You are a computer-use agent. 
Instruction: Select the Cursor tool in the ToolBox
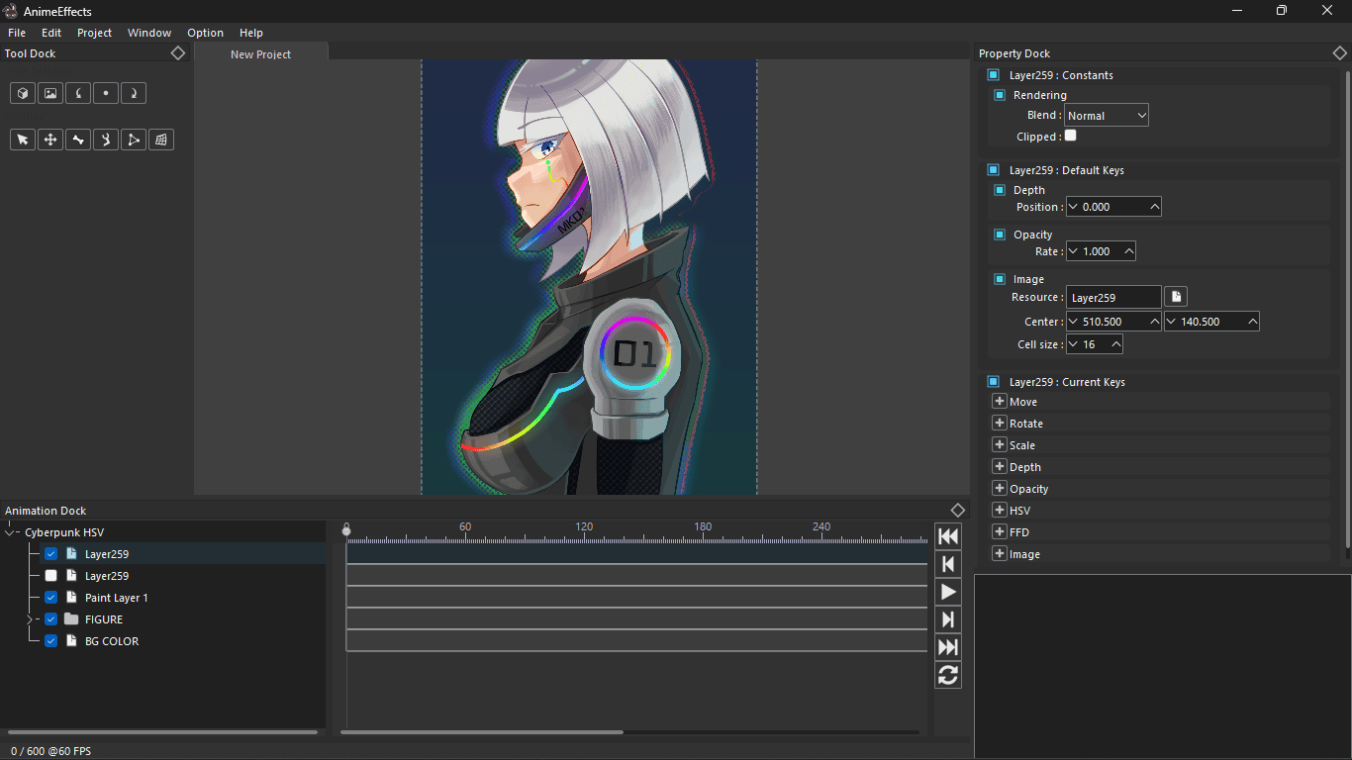(22, 140)
